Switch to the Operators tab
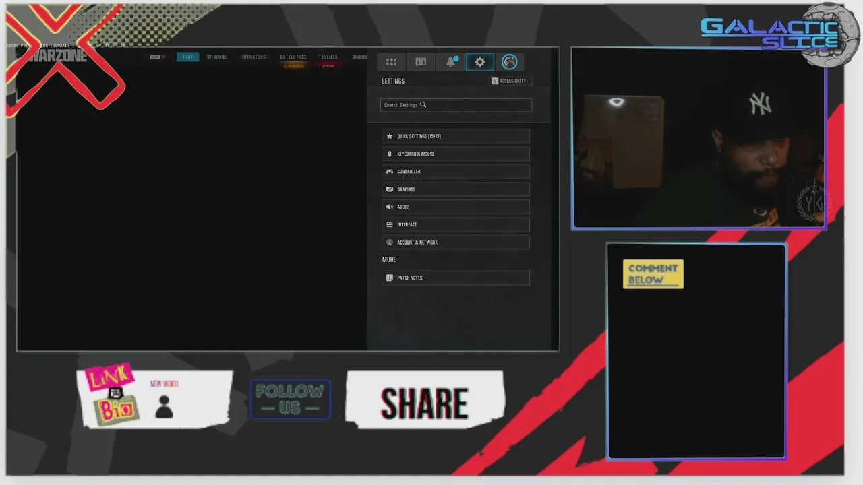863x485 pixels. (254, 57)
